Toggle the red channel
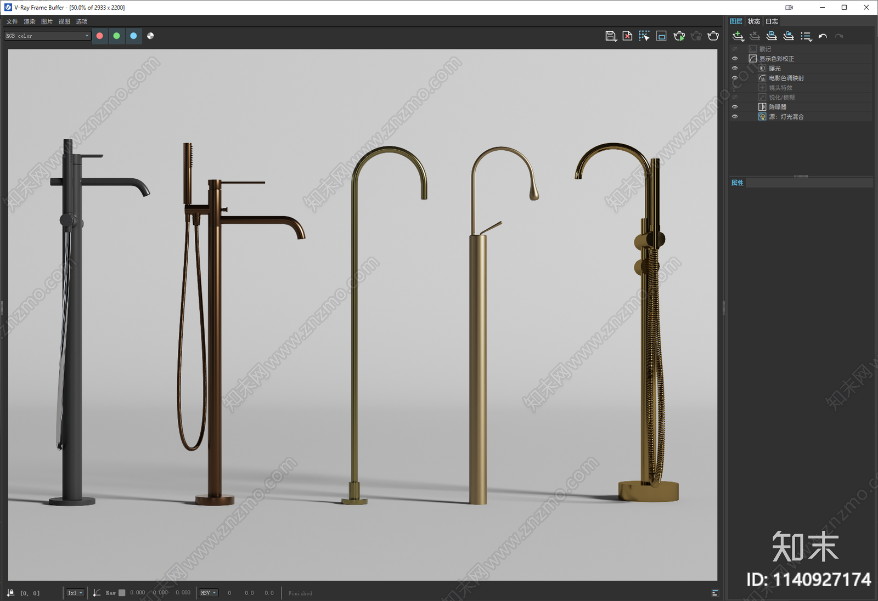The width and height of the screenshot is (878, 601). pyautogui.click(x=99, y=36)
